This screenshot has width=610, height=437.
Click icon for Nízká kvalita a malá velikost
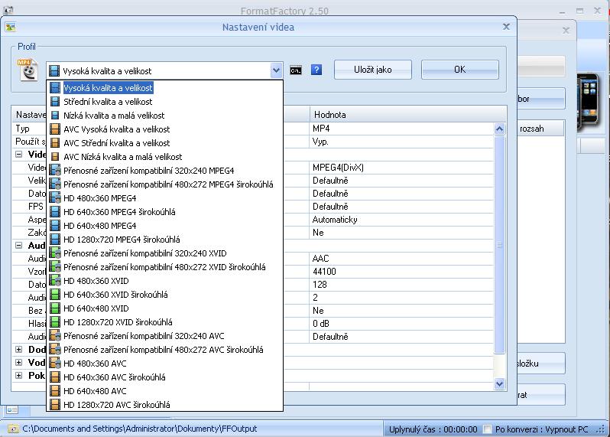(55, 116)
